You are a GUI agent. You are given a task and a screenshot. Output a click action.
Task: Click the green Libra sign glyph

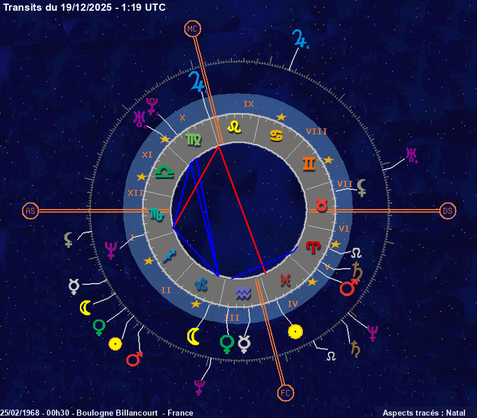tap(163, 173)
